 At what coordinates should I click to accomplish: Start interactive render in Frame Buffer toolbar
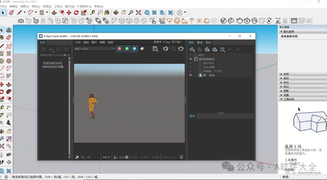point(166,49)
